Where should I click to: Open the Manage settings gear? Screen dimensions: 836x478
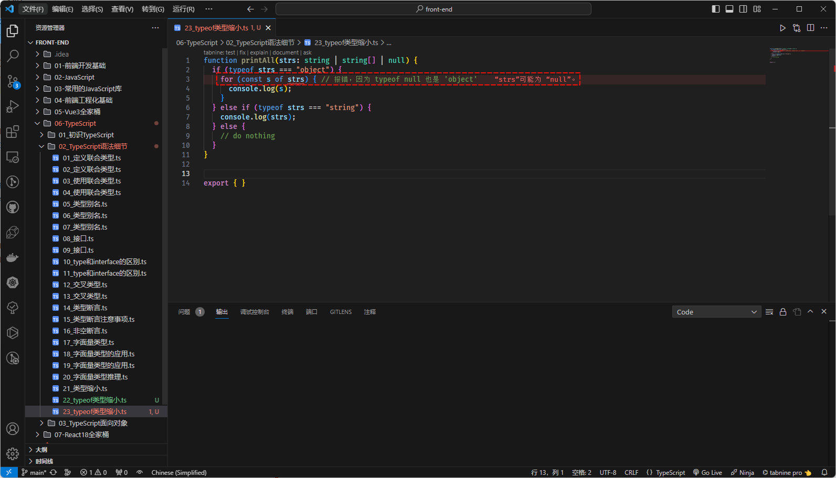click(x=13, y=453)
